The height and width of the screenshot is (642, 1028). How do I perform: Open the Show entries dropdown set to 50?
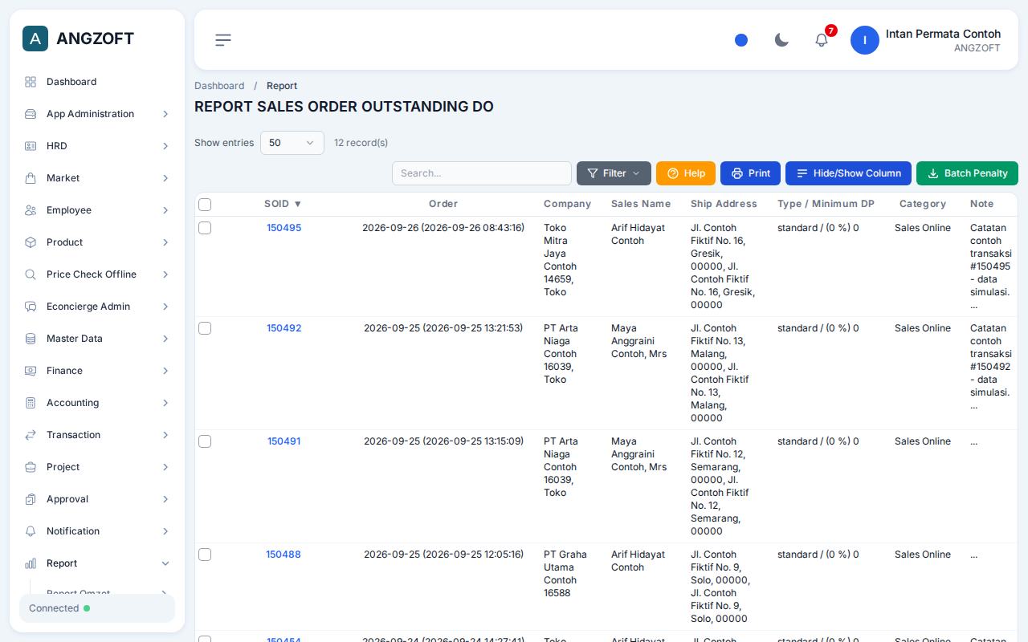point(292,143)
